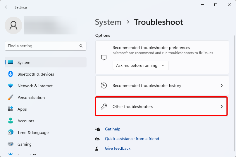Expand Recommended troubleshooter history chevron
Image resolution: width=236 pixels, height=157 pixels.
(221, 86)
